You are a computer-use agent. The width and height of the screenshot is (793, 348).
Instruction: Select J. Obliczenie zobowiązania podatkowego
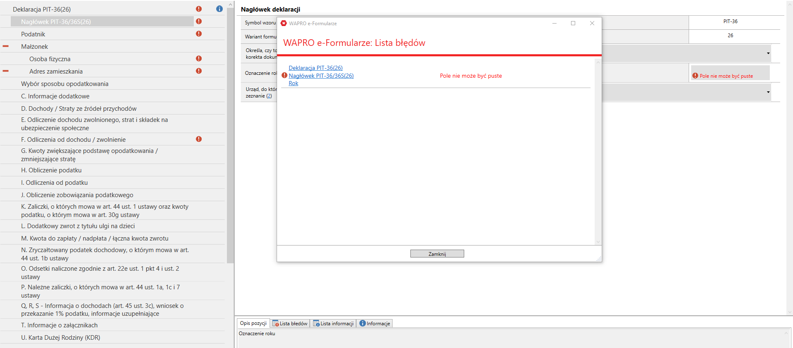click(x=77, y=195)
